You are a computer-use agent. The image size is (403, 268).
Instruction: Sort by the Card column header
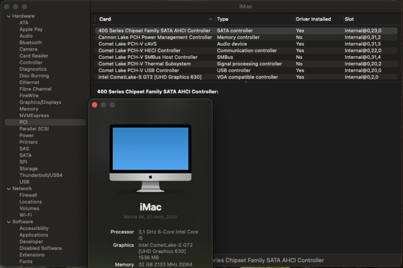[105, 19]
